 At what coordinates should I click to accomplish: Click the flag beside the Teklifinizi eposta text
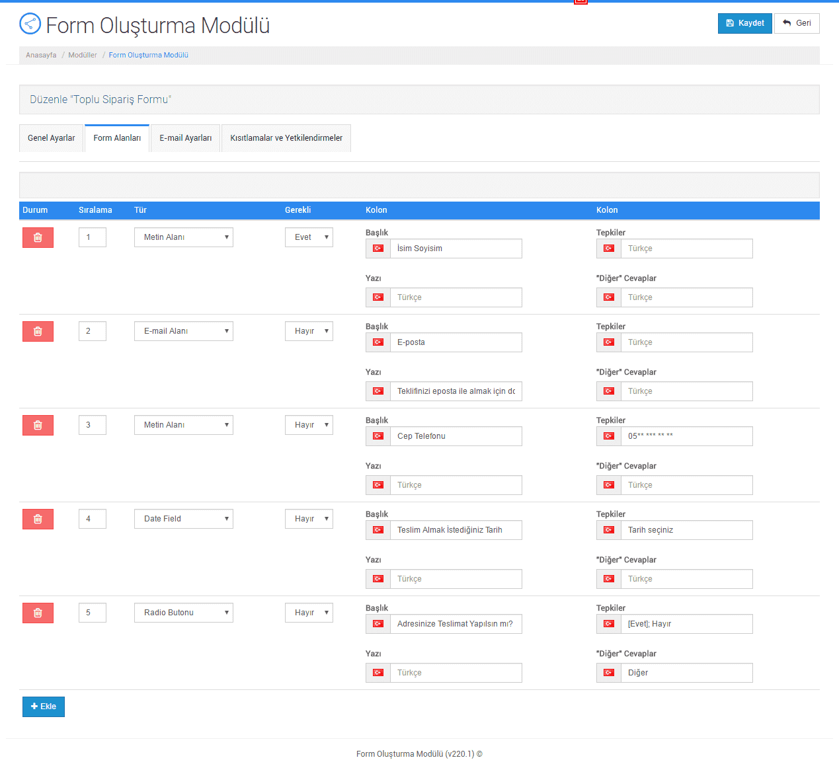pyautogui.click(x=378, y=391)
